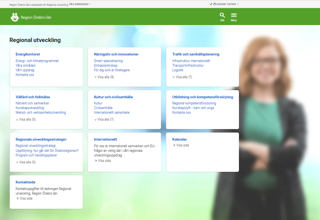
Task: Open the search magnifier icon
Action: pyautogui.click(x=222, y=15)
